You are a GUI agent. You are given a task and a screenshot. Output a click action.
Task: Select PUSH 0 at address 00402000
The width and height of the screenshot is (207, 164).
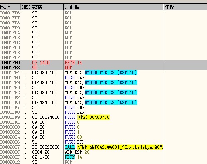point(72,127)
